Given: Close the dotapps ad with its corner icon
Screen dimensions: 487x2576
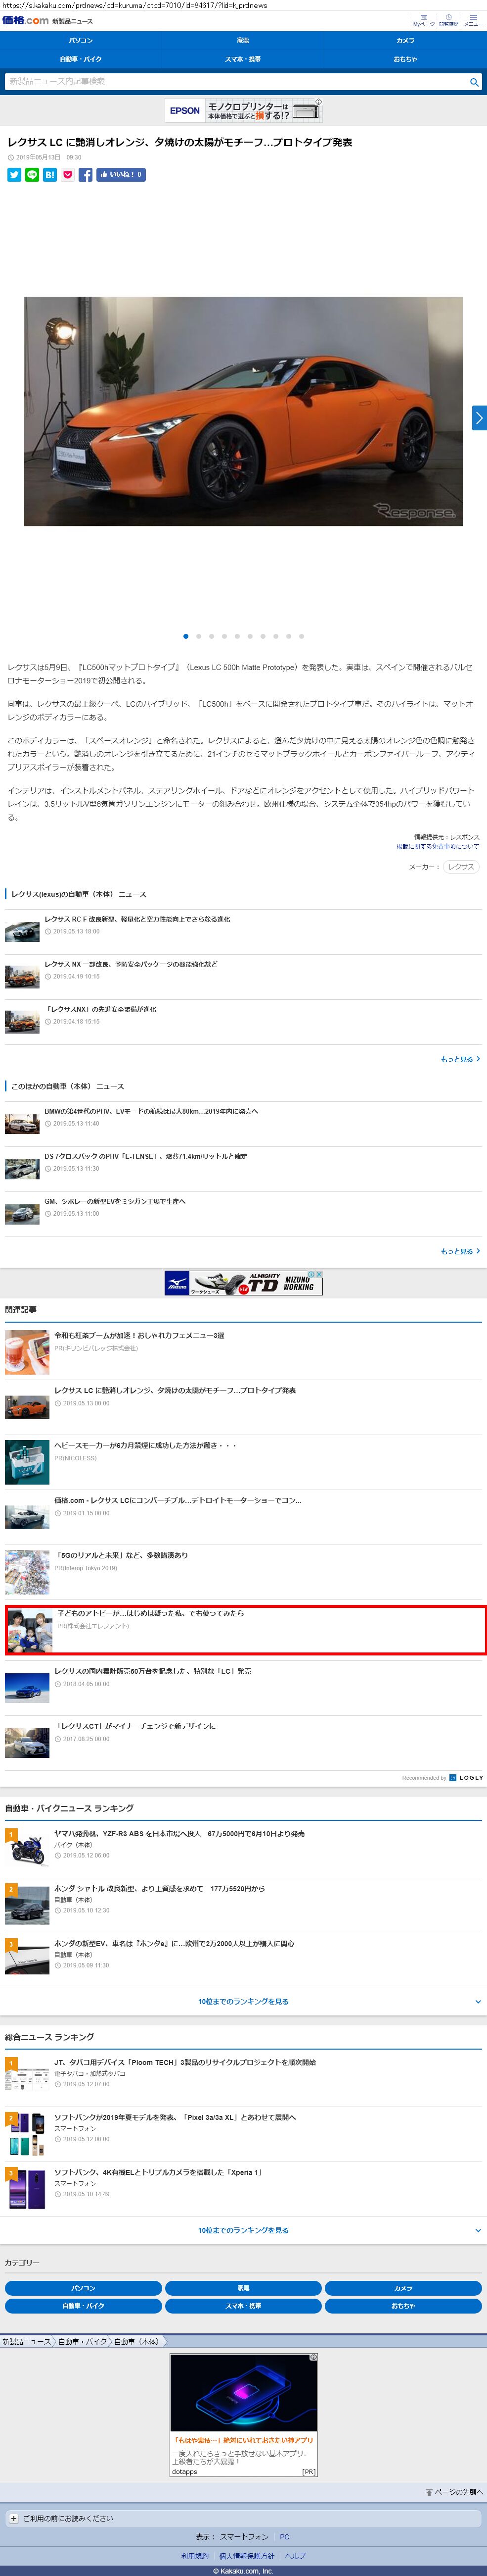Looking at the screenshot, I should (313, 2357).
